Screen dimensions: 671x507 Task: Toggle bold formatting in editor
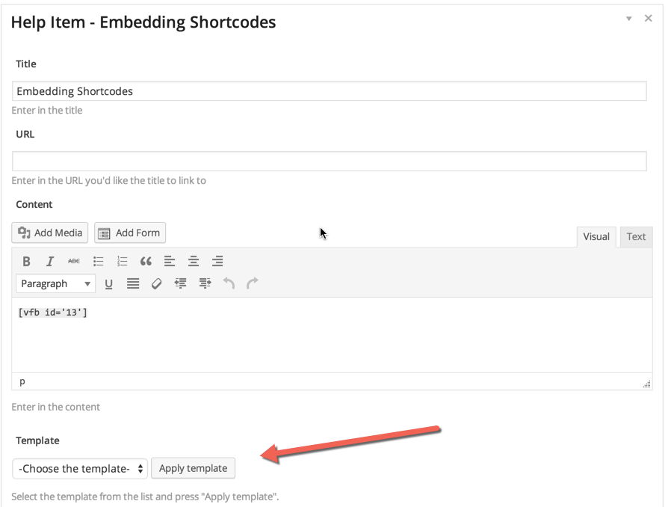[x=26, y=262]
